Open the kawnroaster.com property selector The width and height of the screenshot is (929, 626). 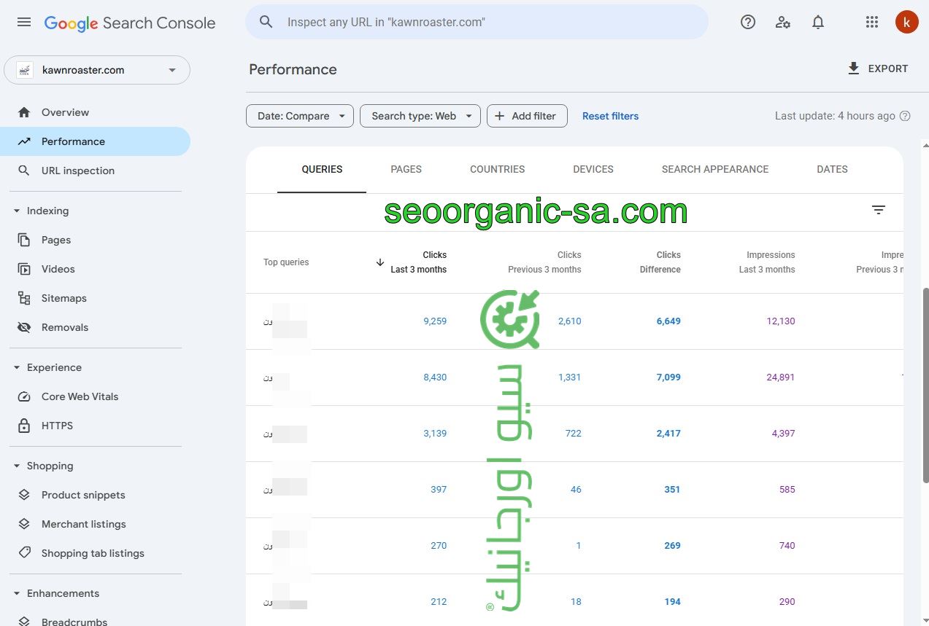pyautogui.click(x=97, y=70)
